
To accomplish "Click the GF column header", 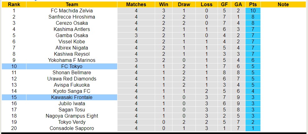I will pyautogui.click(x=224, y=4).
